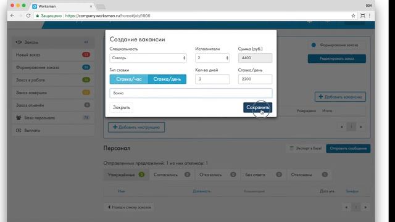Screen dimensions: 395x222
Task: Switch to the Отказались tab
Action: [x=218, y=175]
